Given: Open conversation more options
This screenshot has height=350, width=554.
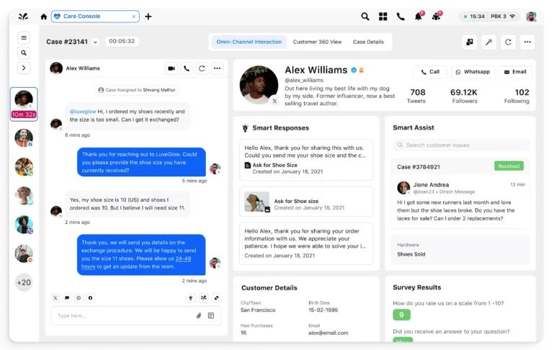Looking at the screenshot, I should click(218, 68).
